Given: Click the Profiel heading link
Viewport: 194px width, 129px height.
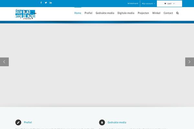Looking at the screenshot, I should (x=28, y=122).
